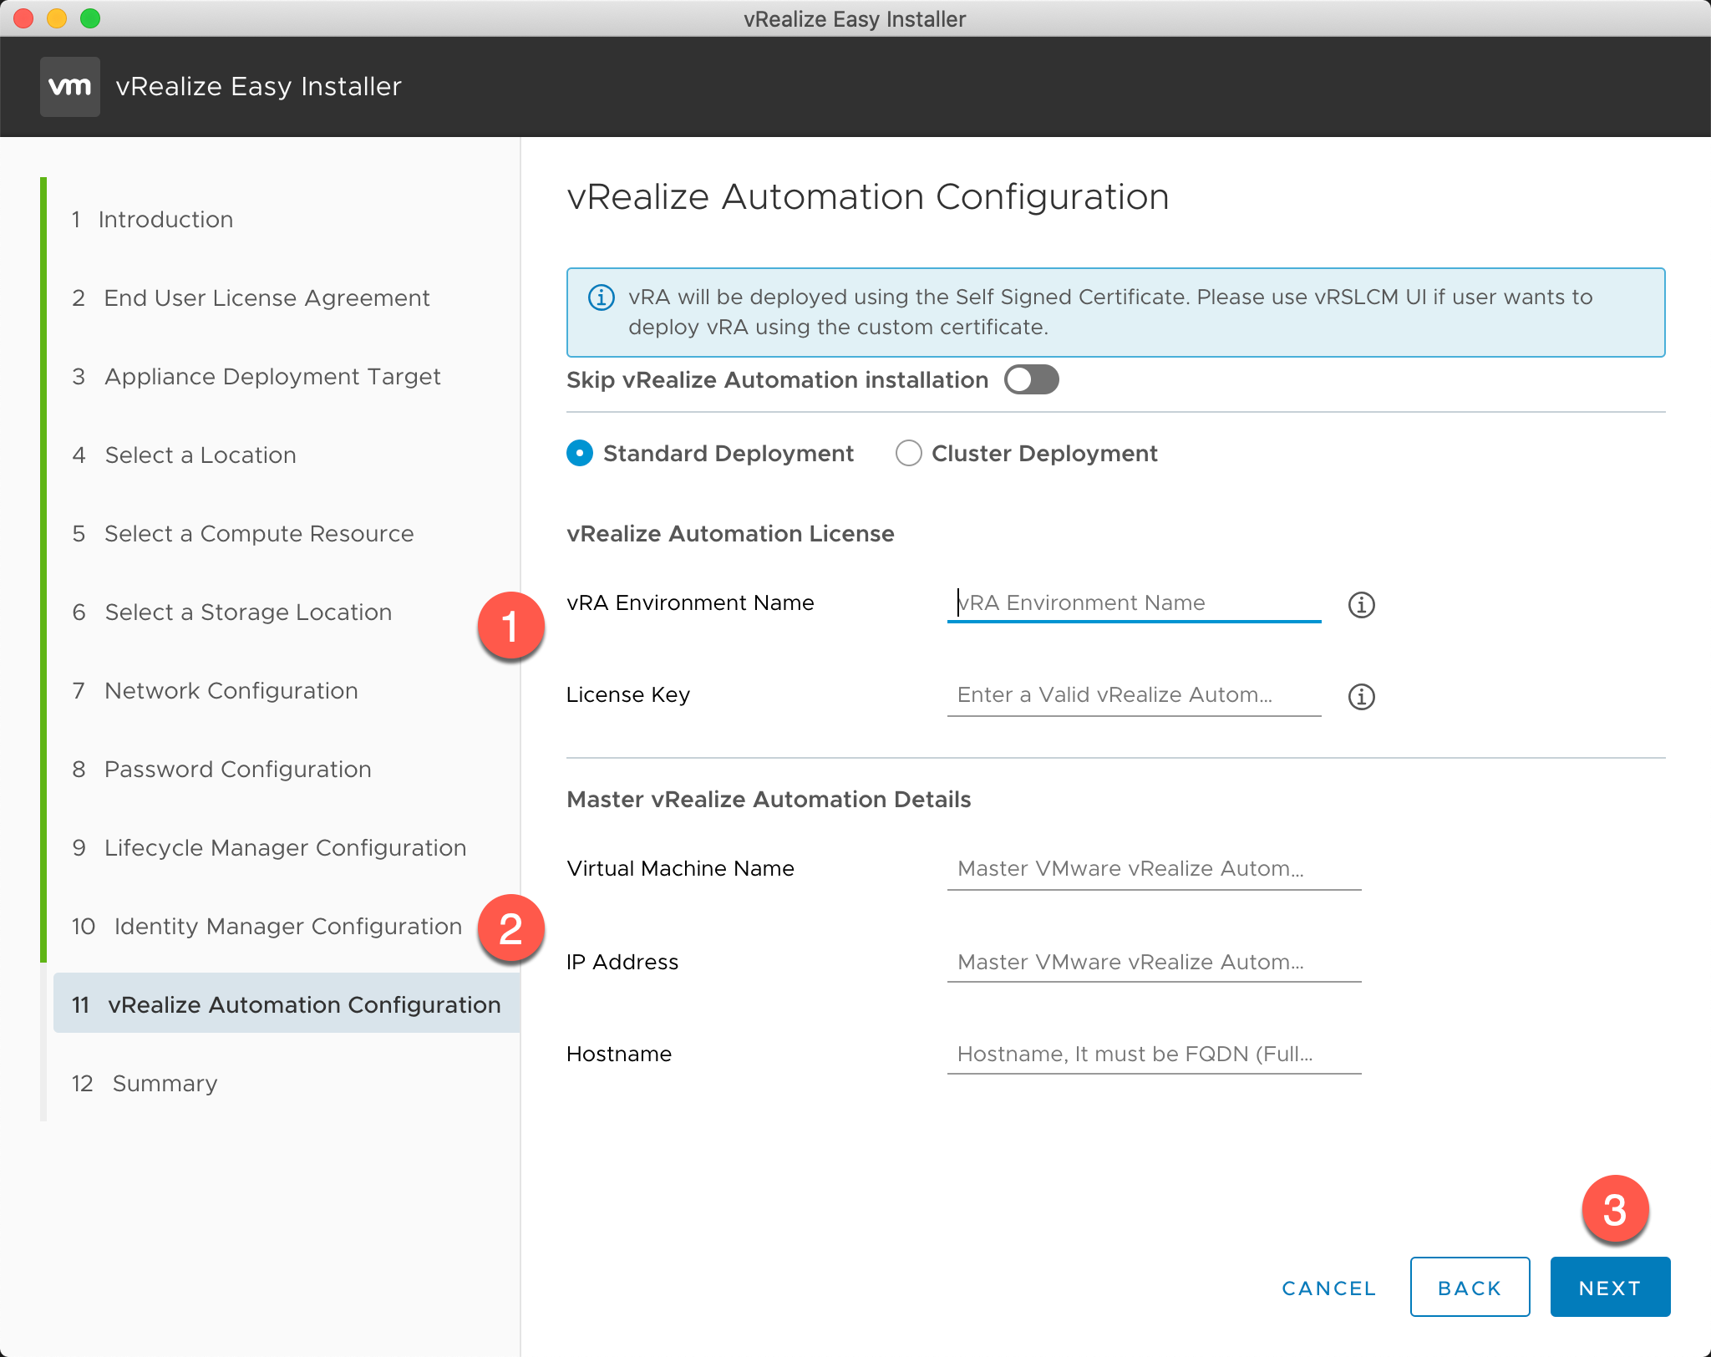1711x1357 pixels.
Task: Click the VMware vm logo icon
Action: tap(70, 87)
